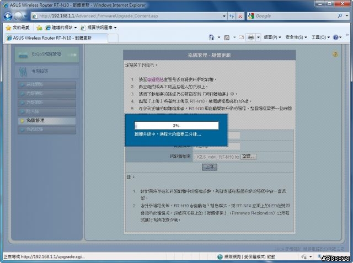Click the red Stop loading icon

pos(240,16)
